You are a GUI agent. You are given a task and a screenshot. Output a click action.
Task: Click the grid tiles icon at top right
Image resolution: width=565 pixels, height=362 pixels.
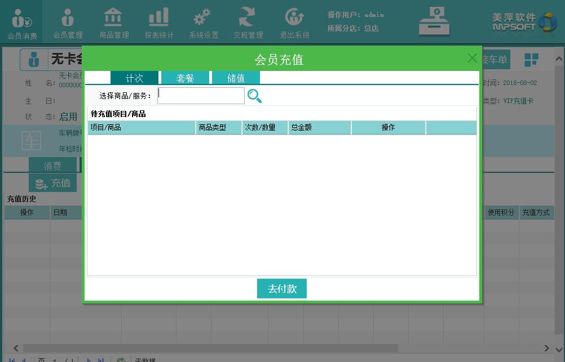point(531,60)
